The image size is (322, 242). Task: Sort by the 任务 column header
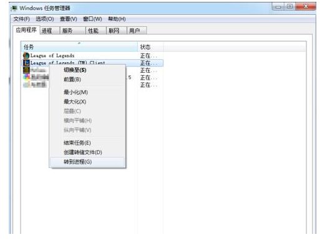pos(79,47)
